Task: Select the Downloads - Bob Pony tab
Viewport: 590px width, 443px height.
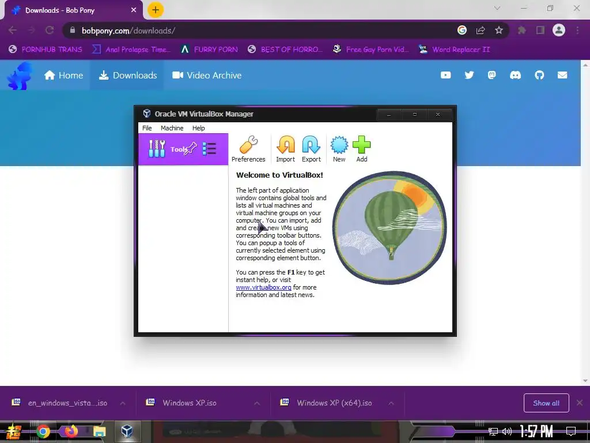Action: [73, 10]
